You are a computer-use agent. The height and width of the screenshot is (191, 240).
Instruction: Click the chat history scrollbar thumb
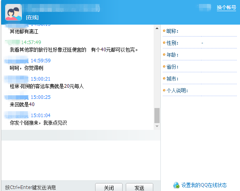point(157,115)
